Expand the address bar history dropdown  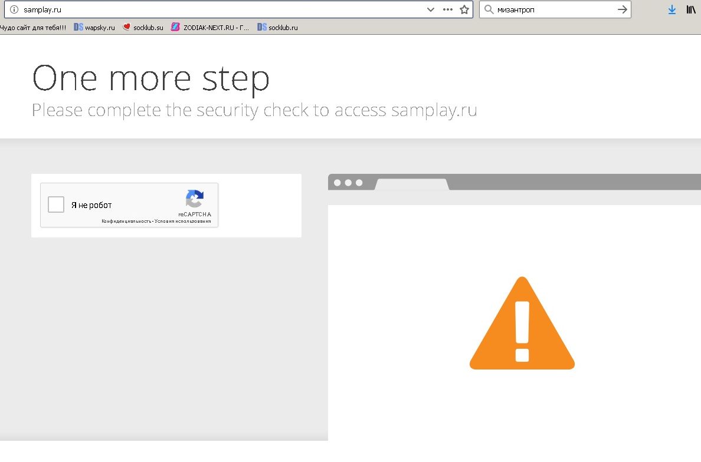tap(431, 9)
